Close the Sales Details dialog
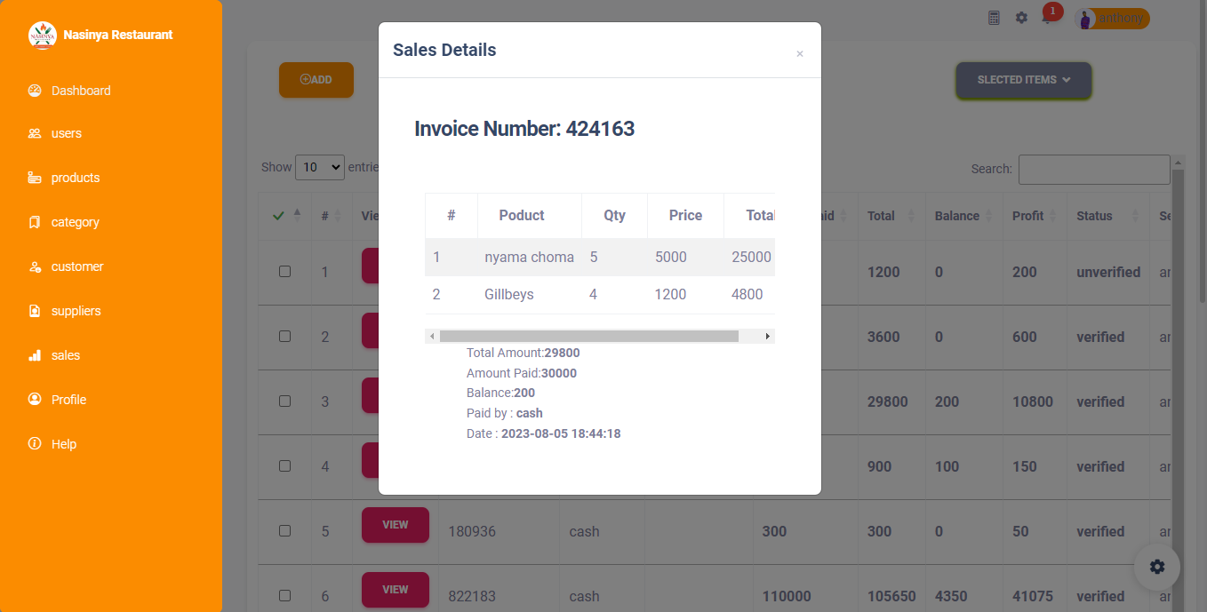 click(x=799, y=54)
